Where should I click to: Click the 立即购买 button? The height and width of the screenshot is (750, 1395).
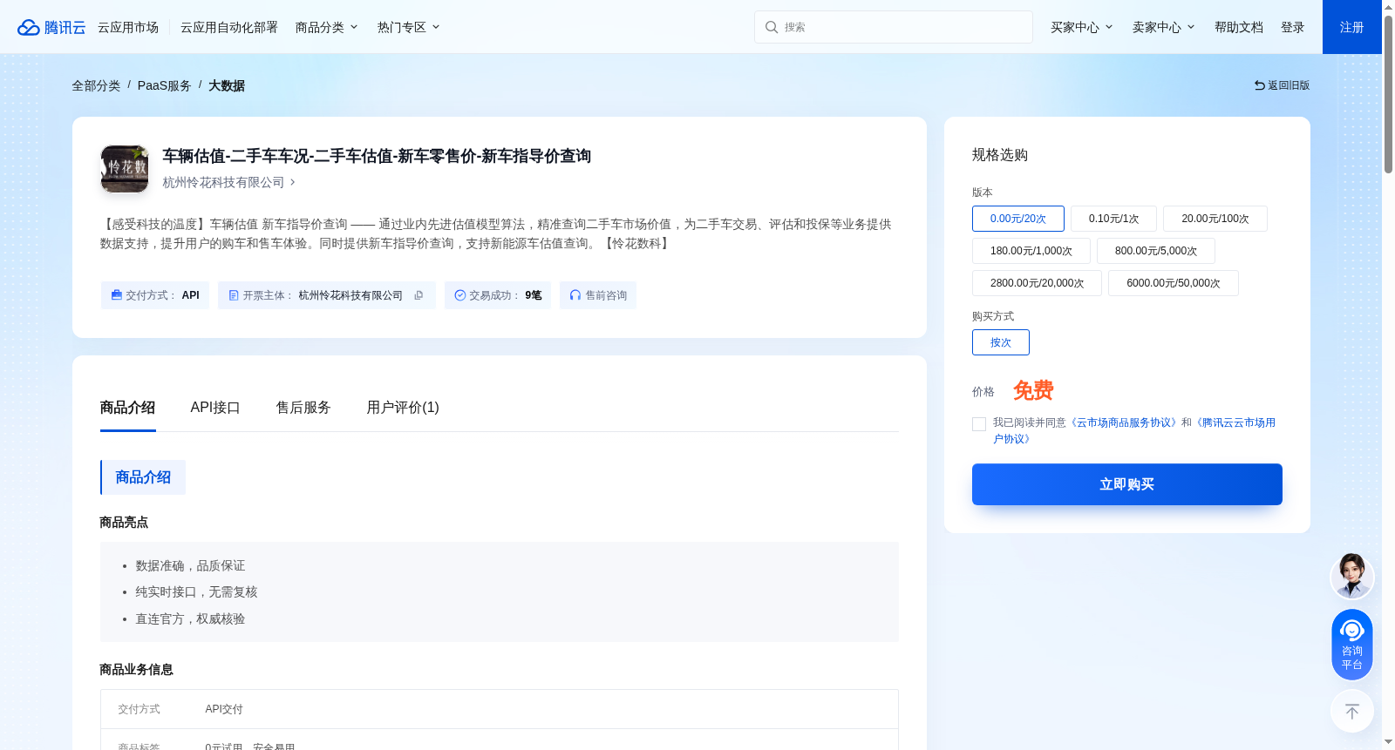coord(1127,484)
